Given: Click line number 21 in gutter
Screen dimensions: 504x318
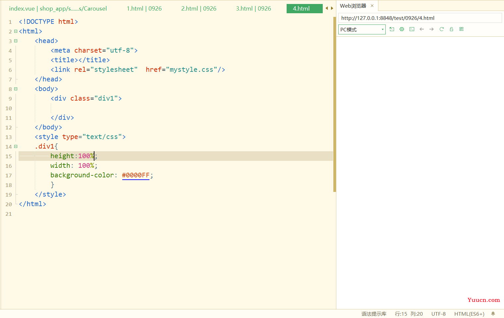Looking at the screenshot, I should pos(9,214).
